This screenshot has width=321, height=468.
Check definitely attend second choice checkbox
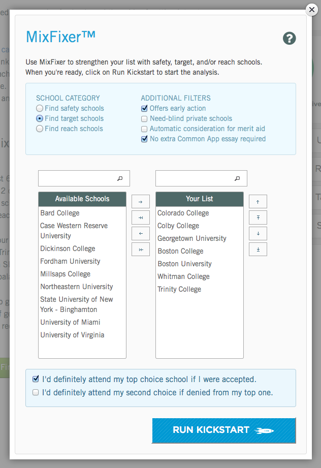click(x=36, y=392)
